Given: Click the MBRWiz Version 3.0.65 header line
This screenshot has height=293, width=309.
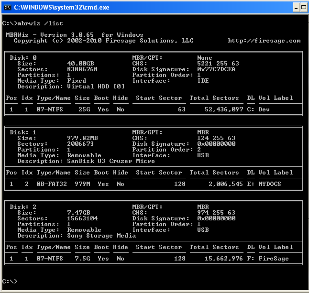Looking at the screenshot, I should tap(75, 35).
